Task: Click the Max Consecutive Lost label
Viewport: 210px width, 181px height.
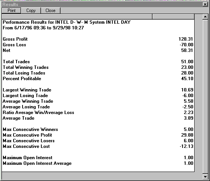Action: pos(26,146)
